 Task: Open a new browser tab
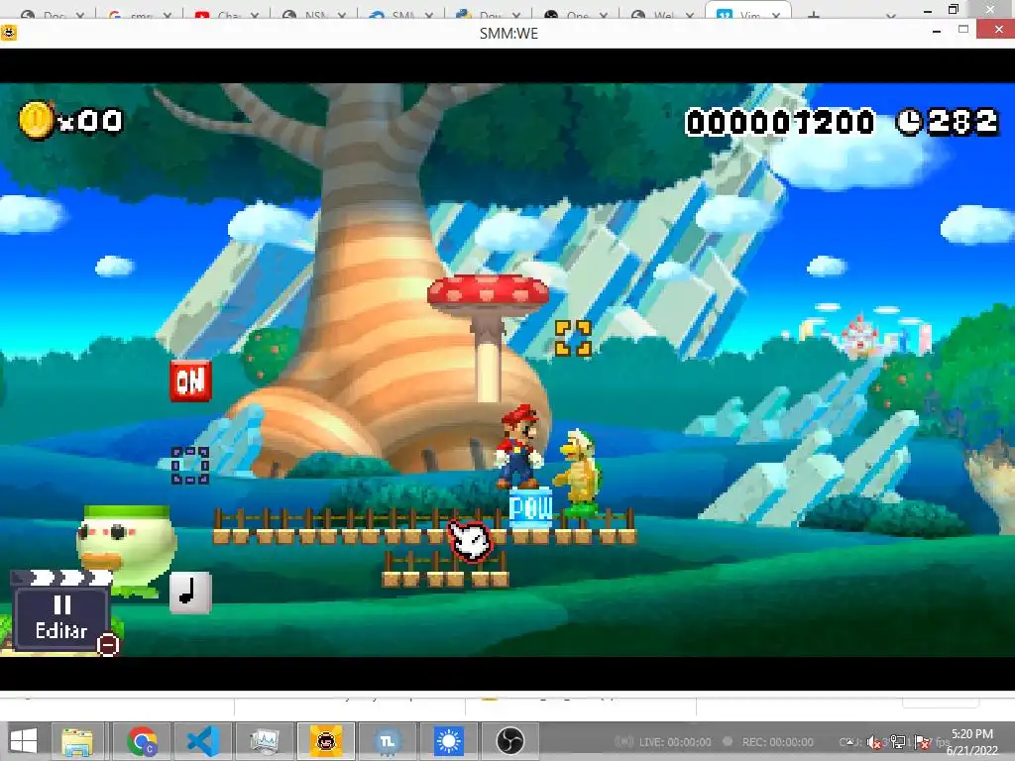point(814,14)
